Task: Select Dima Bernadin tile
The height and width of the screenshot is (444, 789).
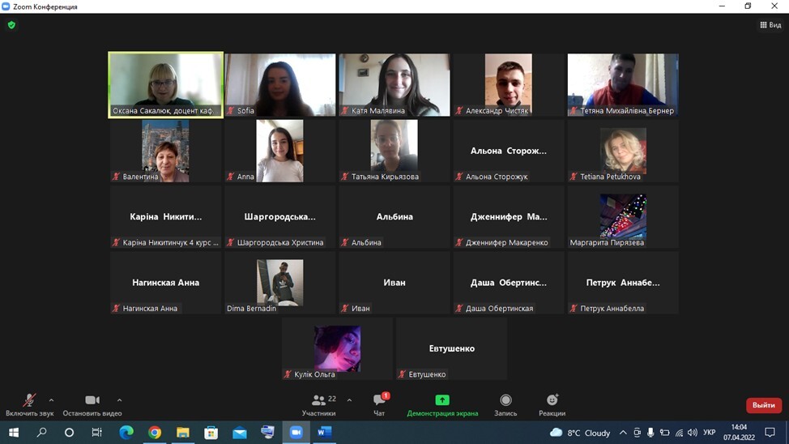Action: 279,283
